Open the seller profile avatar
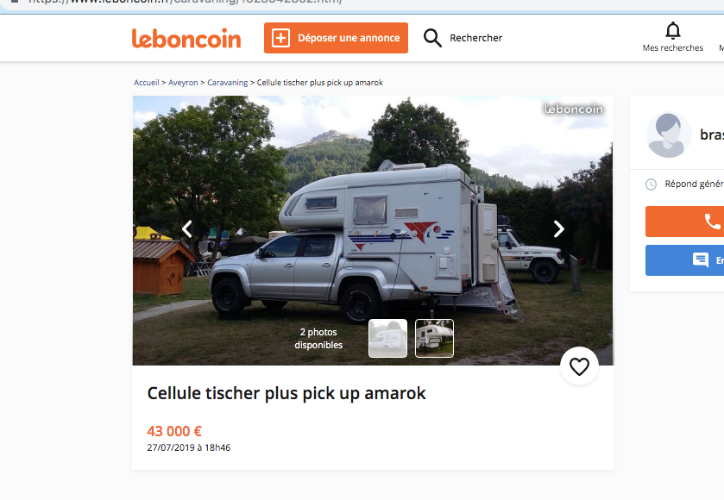Viewport: 724px width, 500px height. (667, 134)
